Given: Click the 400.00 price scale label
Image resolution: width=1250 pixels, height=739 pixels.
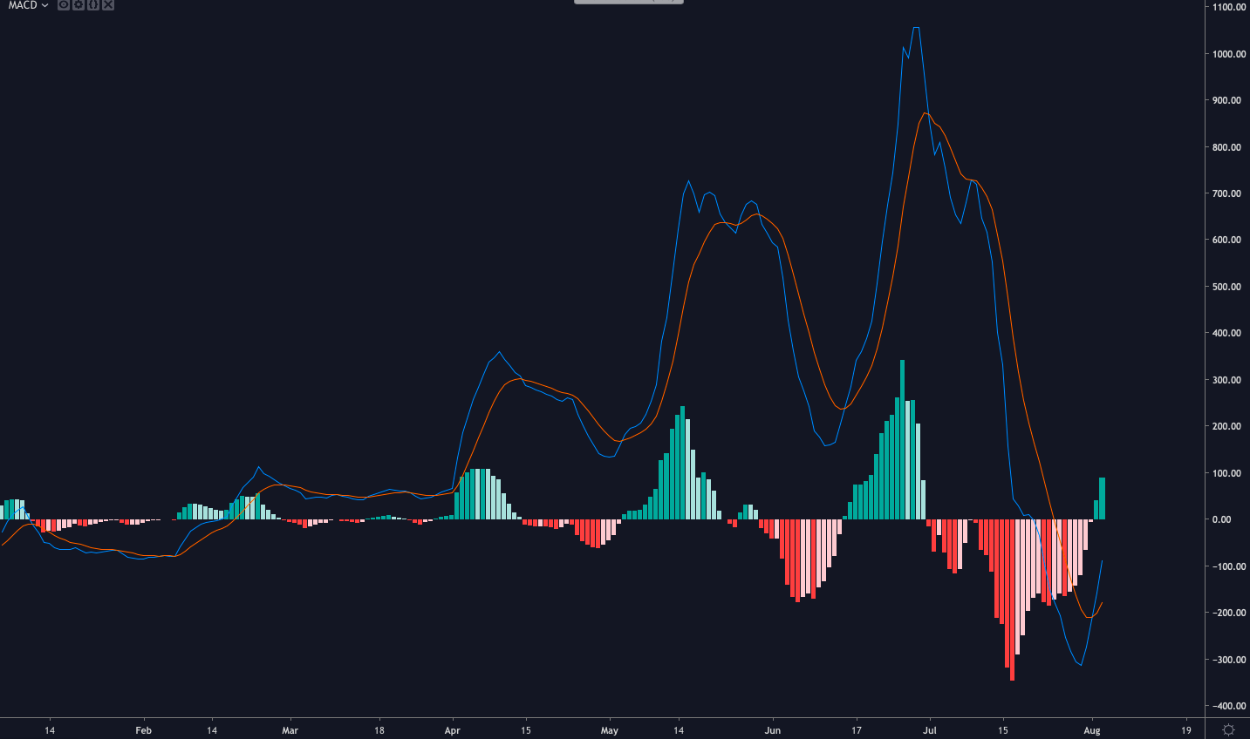Looking at the screenshot, I should tap(1226, 333).
